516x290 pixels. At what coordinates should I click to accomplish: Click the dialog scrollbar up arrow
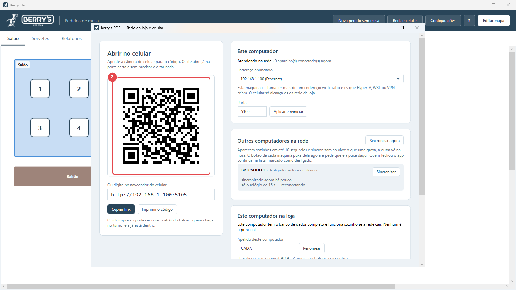(422, 36)
